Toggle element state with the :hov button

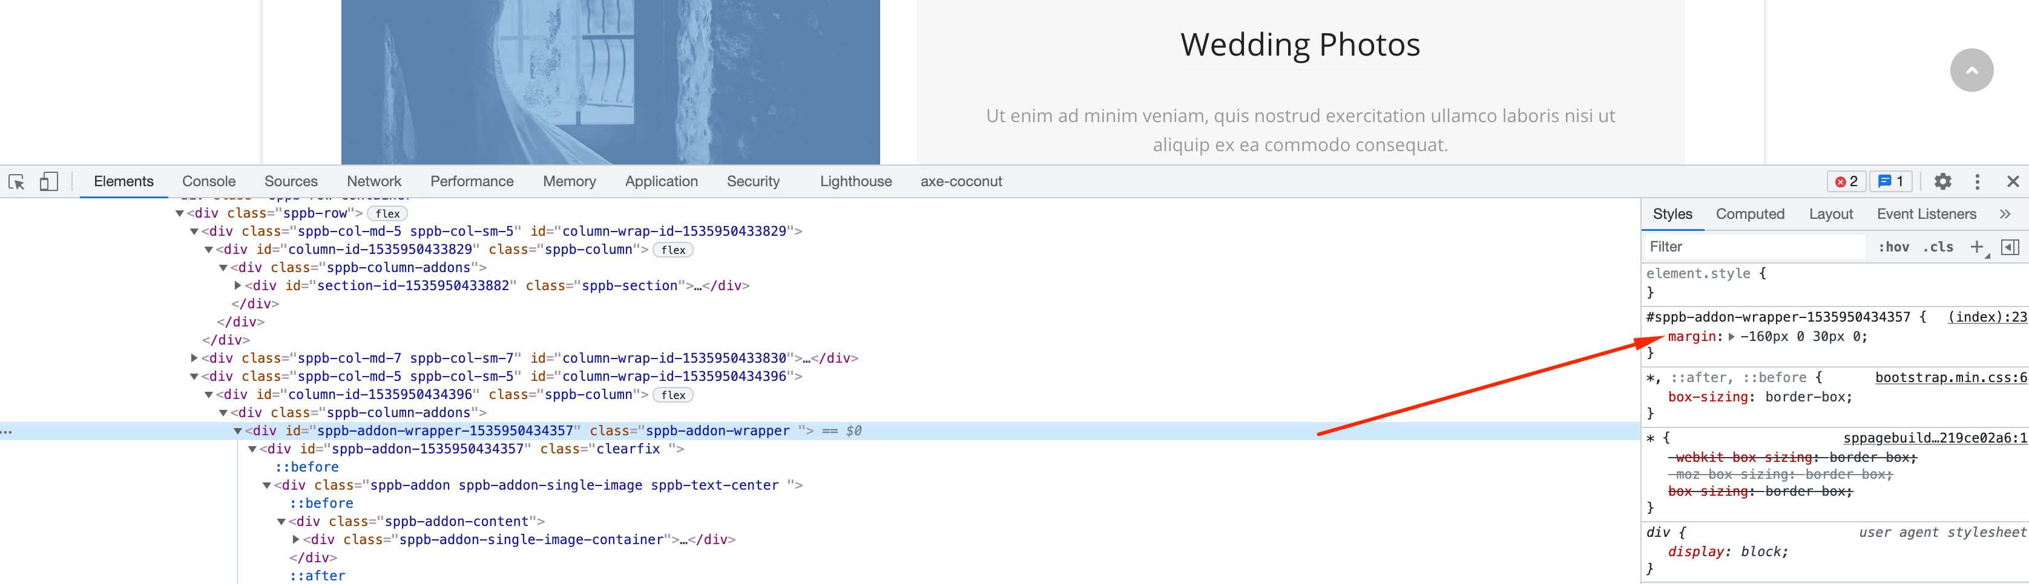coord(1895,246)
